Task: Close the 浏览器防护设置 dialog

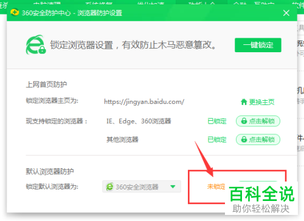Action: (x=286, y=13)
